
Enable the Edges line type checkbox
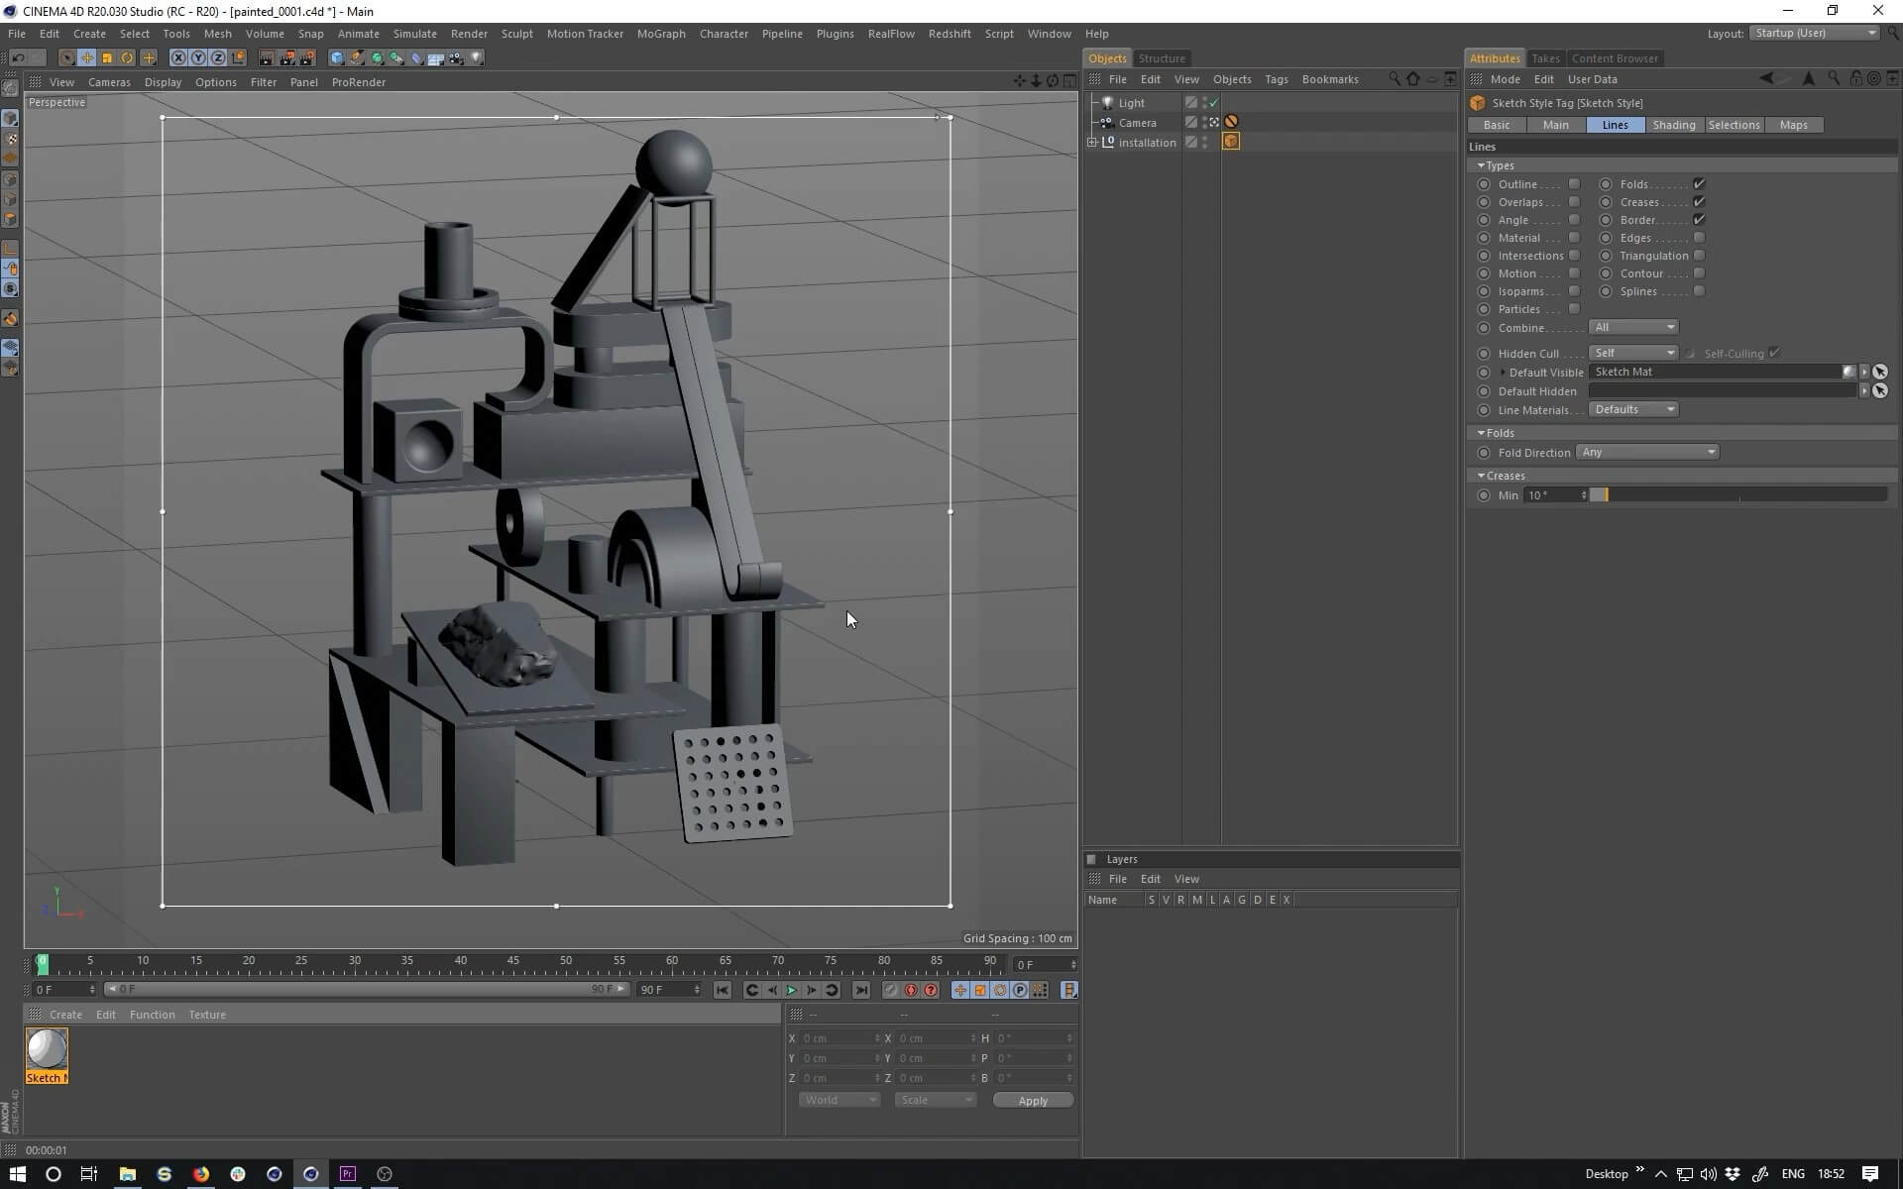1699,238
